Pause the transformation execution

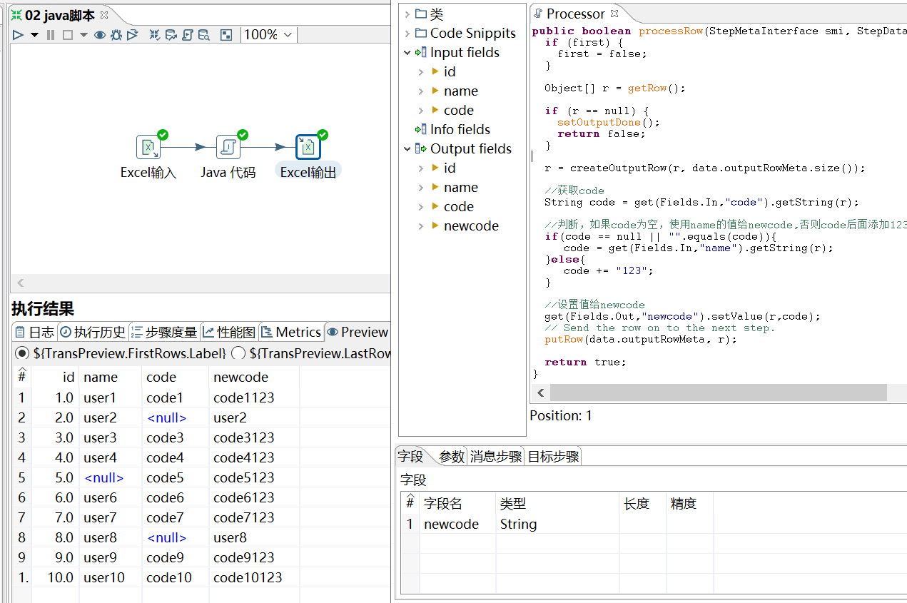pyautogui.click(x=51, y=34)
